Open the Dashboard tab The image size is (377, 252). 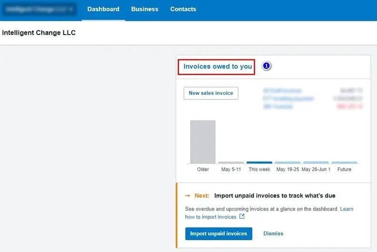[x=103, y=9]
